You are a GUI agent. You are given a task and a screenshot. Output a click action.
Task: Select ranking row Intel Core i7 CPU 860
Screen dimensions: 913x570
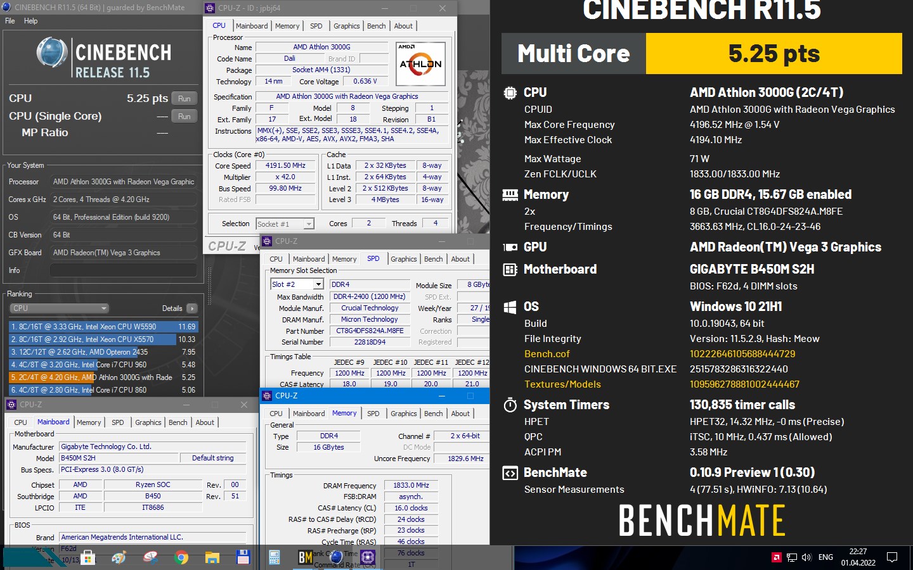coord(103,390)
